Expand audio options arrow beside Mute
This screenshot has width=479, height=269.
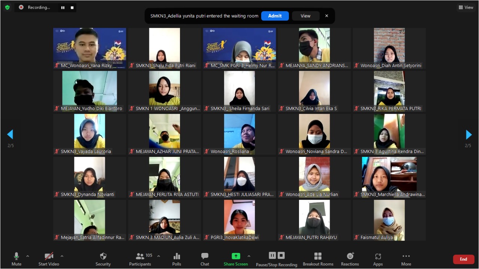click(27, 256)
